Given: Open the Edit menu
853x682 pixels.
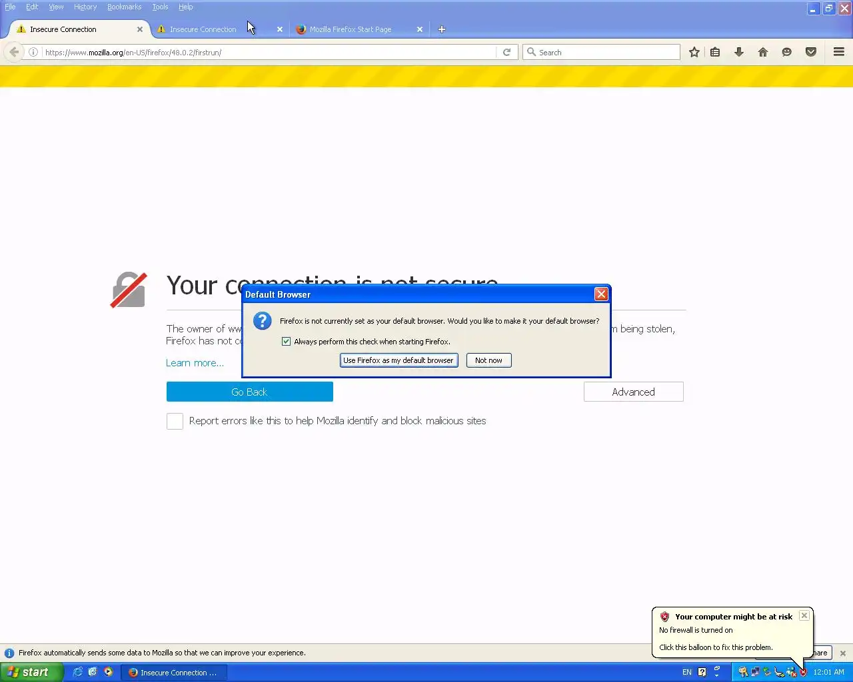Looking at the screenshot, I should pyautogui.click(x=32, y=7).
